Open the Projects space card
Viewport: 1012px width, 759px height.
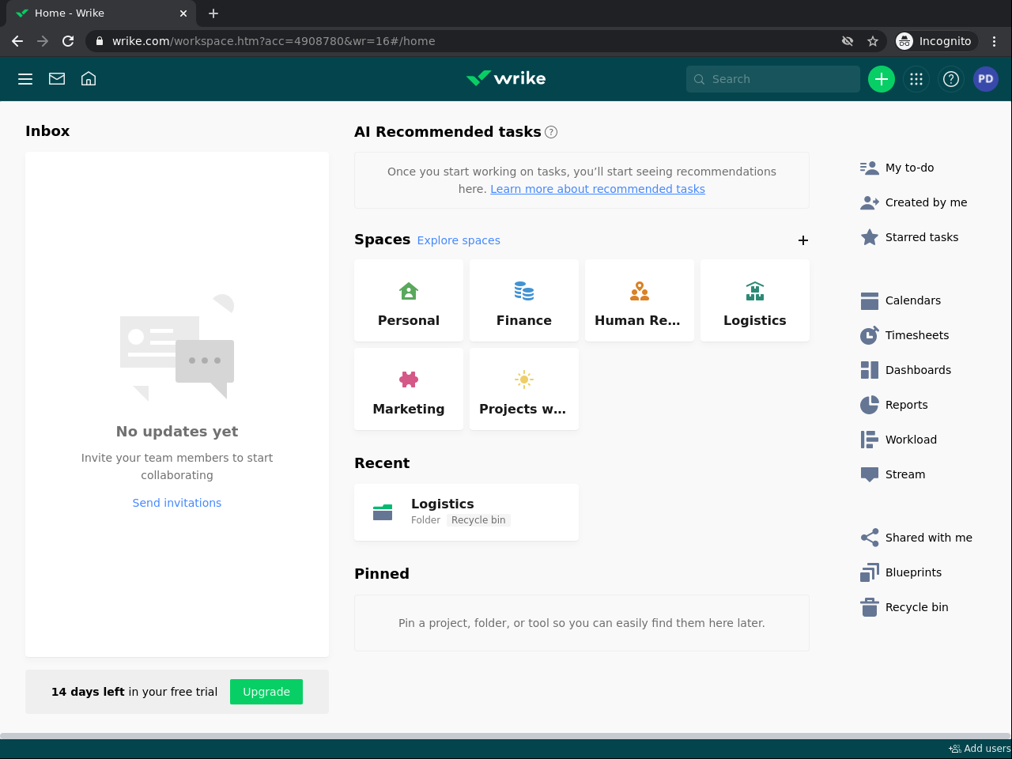(x=524, y=389)
